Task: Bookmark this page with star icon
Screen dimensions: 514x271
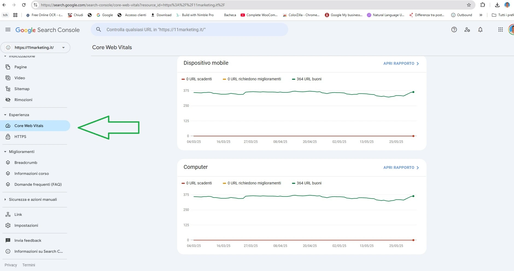Action: point(469,5)
